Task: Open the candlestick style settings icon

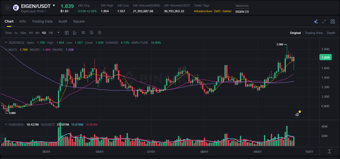Action: coord(83,33)
